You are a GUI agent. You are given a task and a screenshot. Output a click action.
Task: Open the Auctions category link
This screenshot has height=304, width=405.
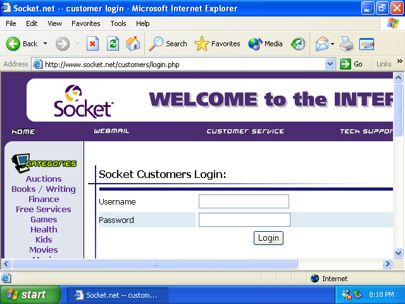(44, 179)
